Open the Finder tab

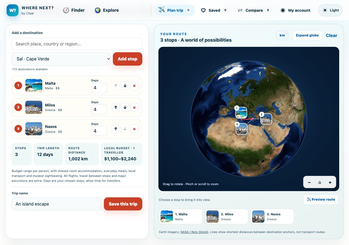click(74, 10)
